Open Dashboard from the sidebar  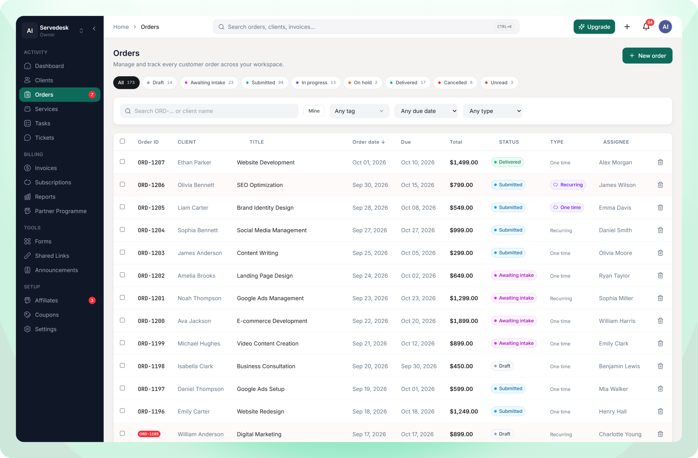pyautogui.click(x=60, y=66)
